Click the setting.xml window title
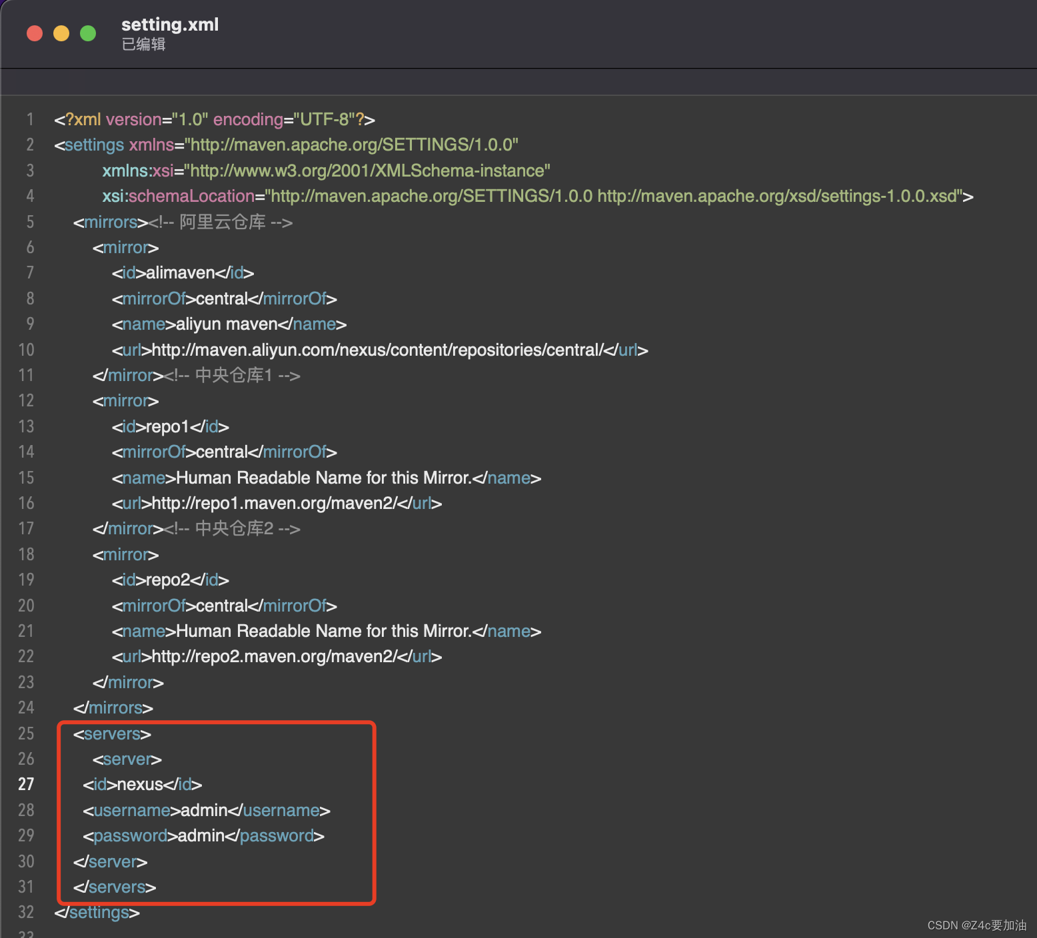Screen dimensions: 1037x938 [x=170, y=25]
